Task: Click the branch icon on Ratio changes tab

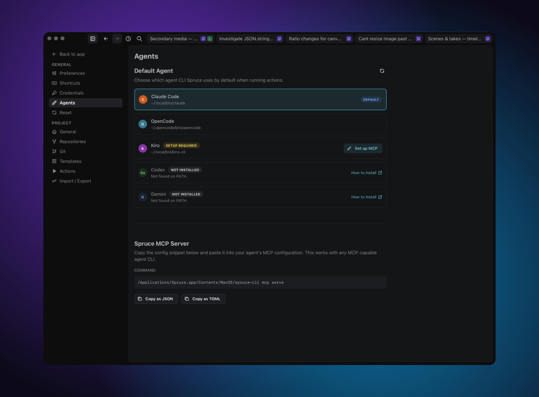Action: coord(349,39)
